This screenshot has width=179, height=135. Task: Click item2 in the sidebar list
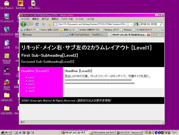32,81
